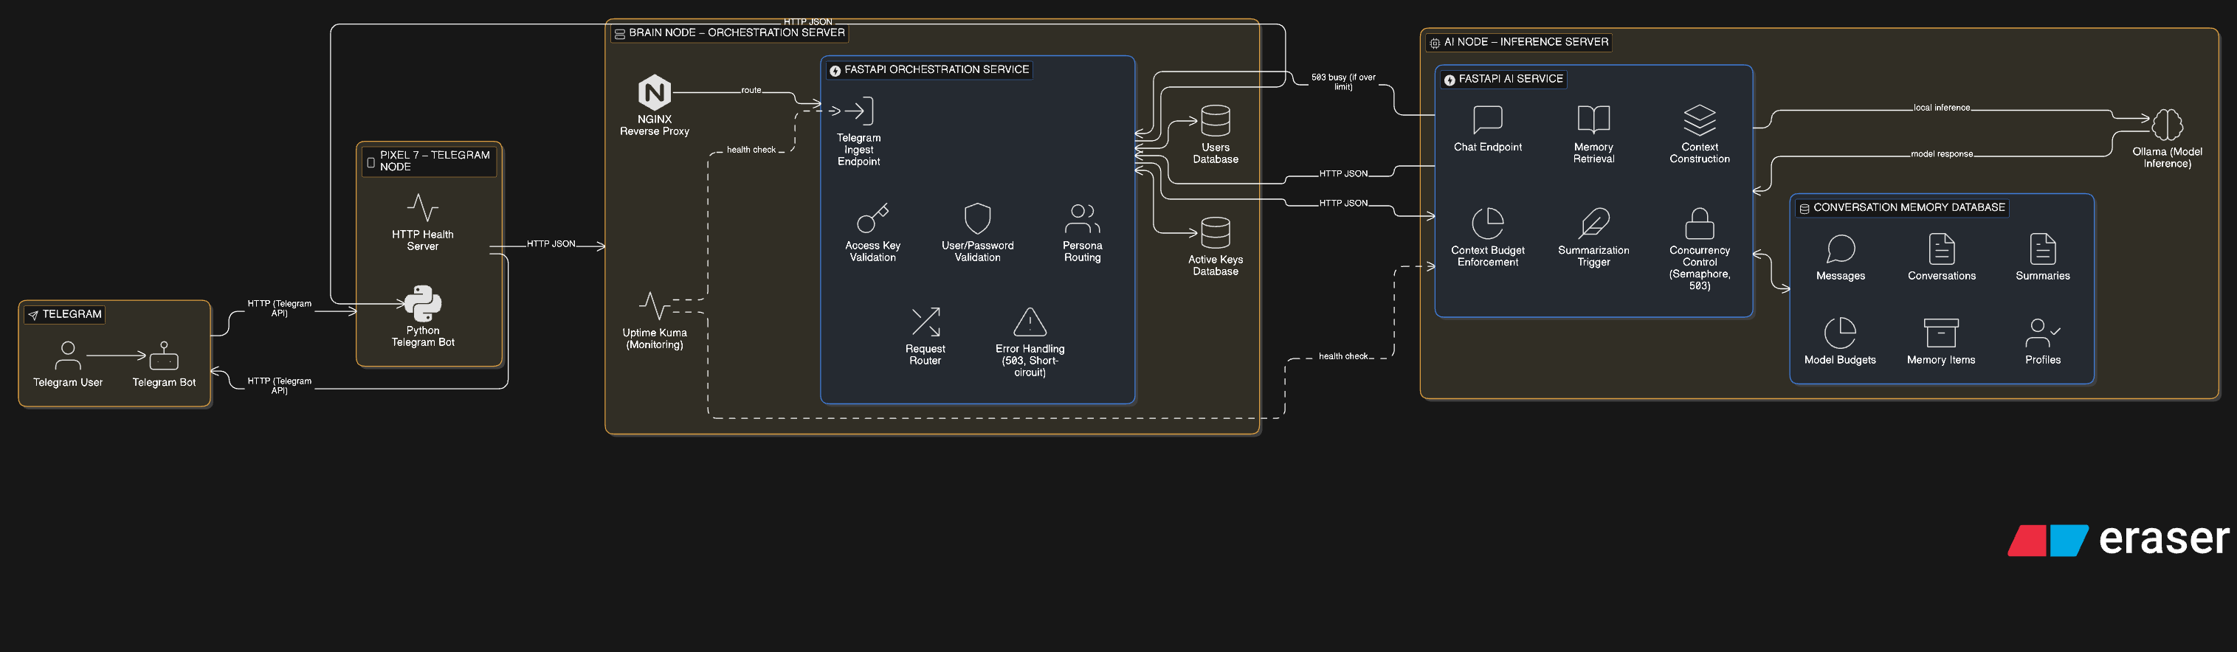Click the NGINX Reverse Proxy icon
Screen dimensions: 2237x652
[x=654, y=92]
